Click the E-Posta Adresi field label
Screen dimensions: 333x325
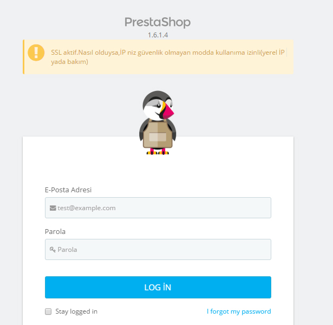pos(68,190)
